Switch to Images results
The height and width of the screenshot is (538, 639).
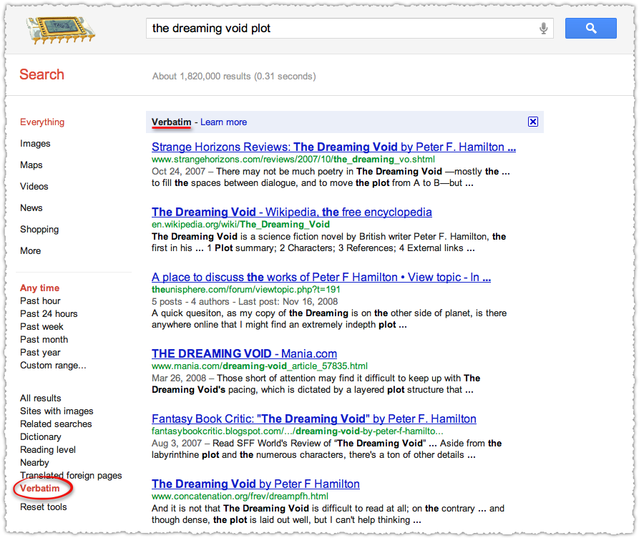point(35,144)
